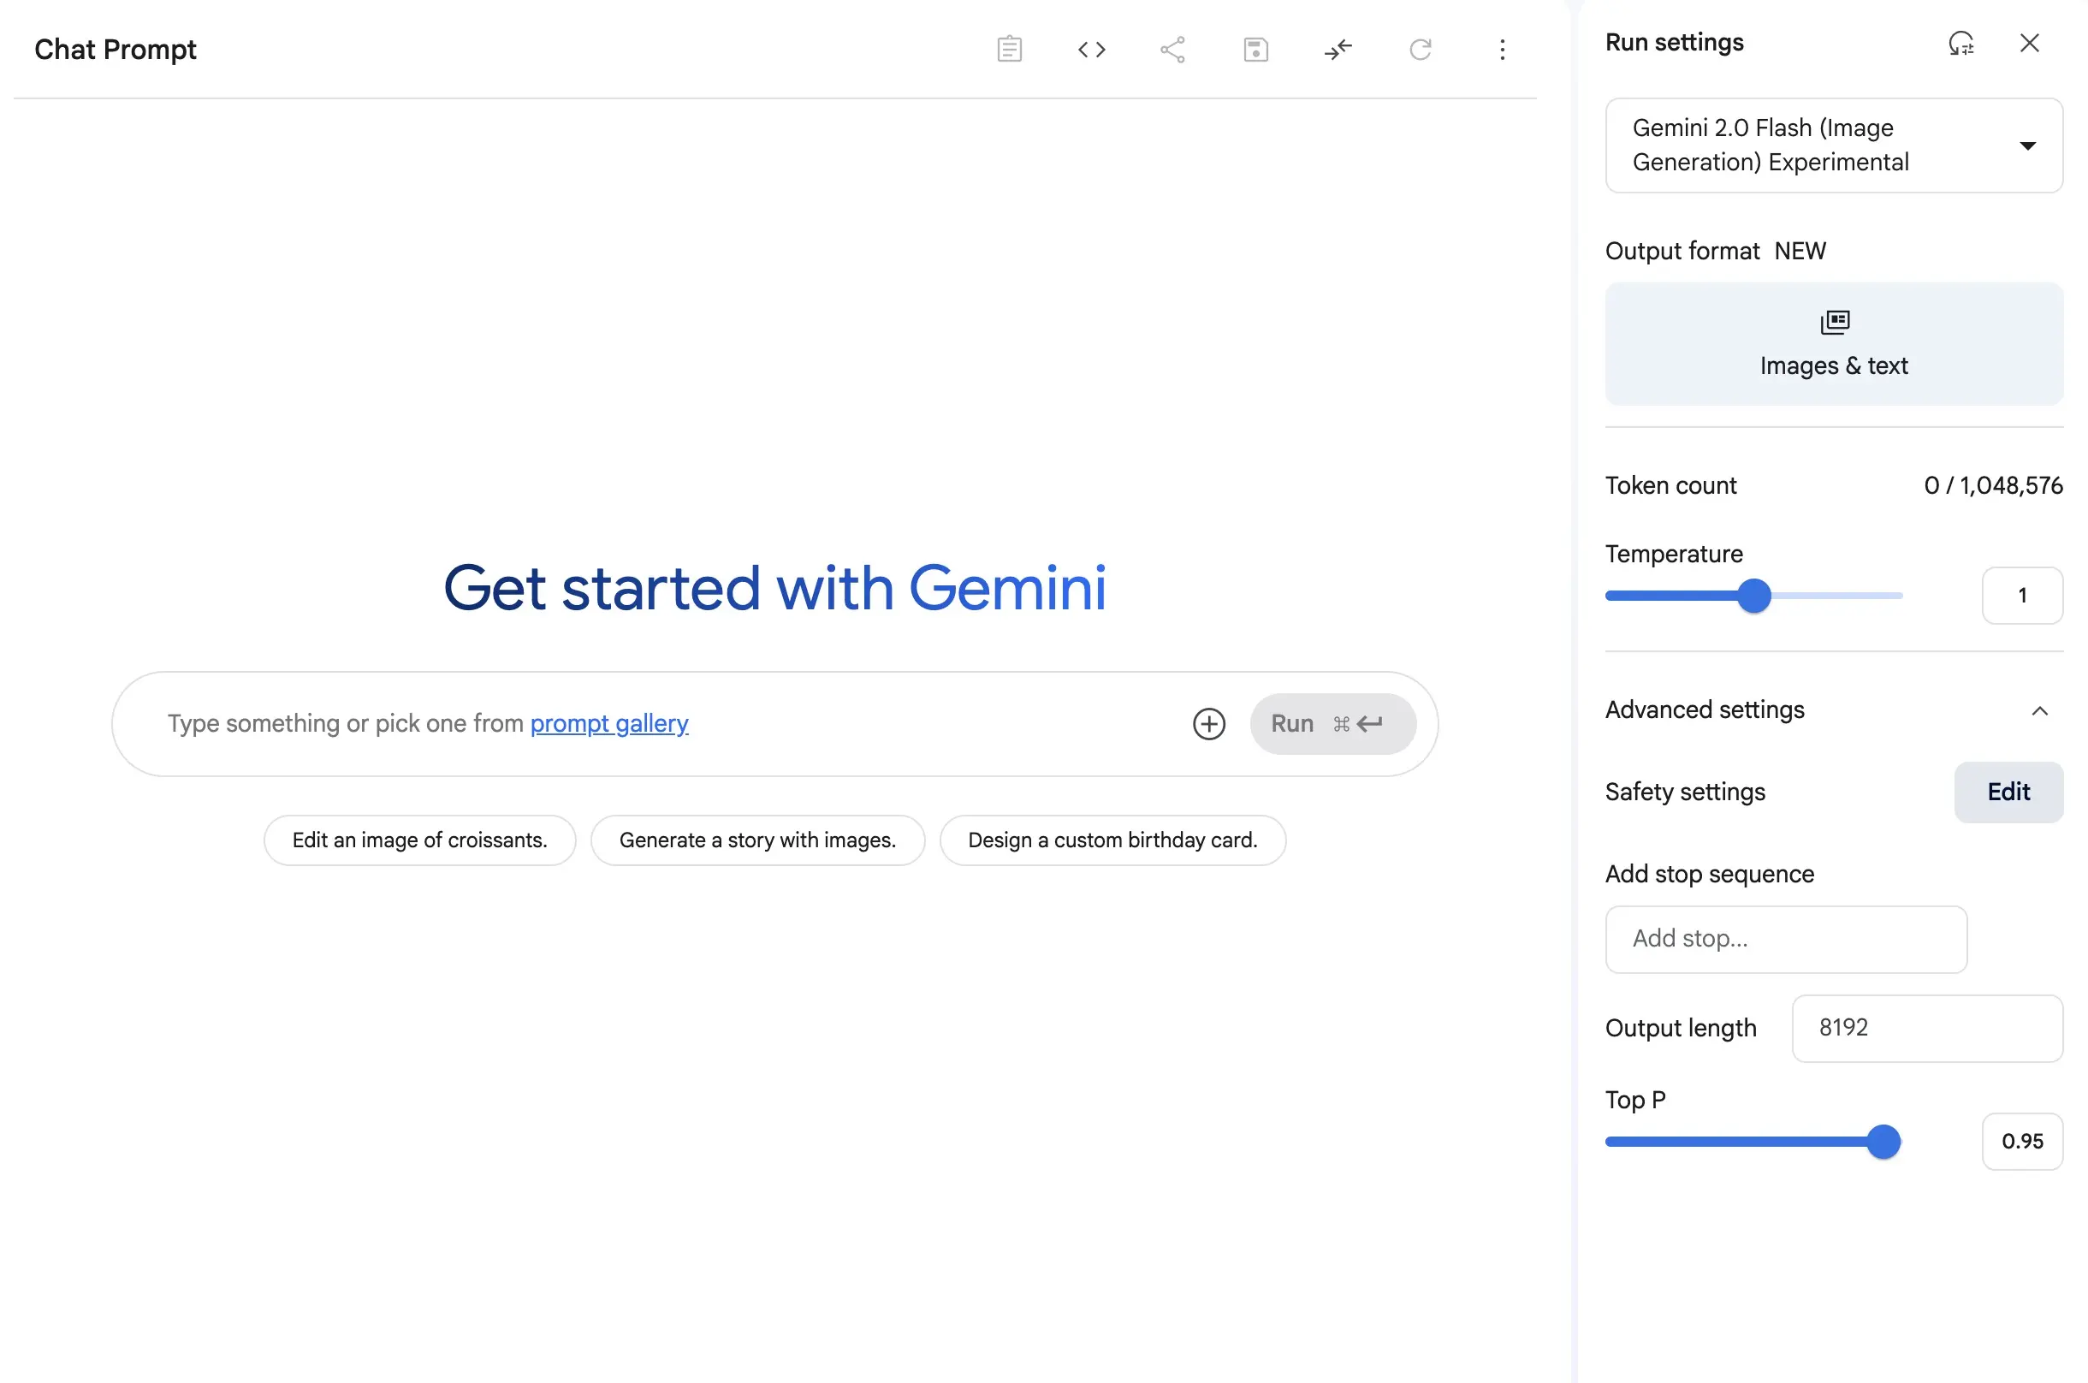Image resolution: width=2088 pixels, height=1383 pixels.
Task: Click the Add stop sequence field
Action: tap(1786, 940)
